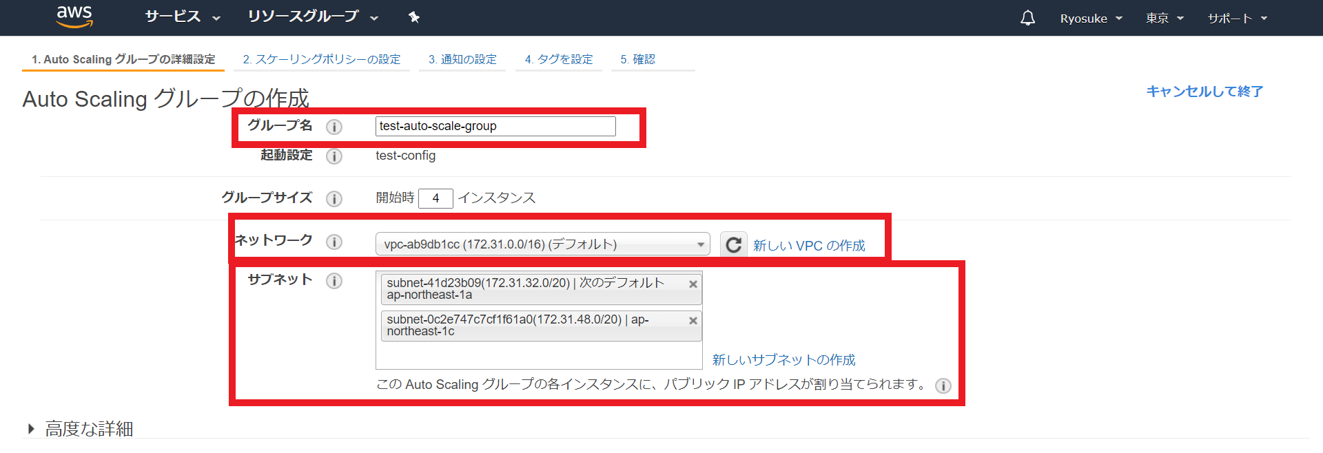Viewport: 1323px width, 453px height.
Task: Open the 東京 region selector
Action: (x=1165, y=19)
